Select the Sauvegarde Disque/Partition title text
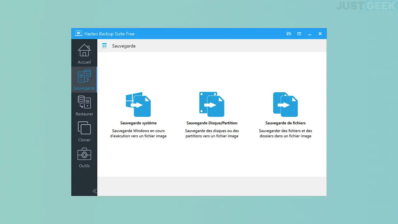The height and width of the screenshot is (224, 398). pos(212,123)
